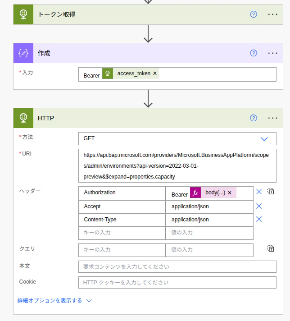Switch query field to text mode icon
This screenshot has width=290, height=321.
(x=271, y=248)
